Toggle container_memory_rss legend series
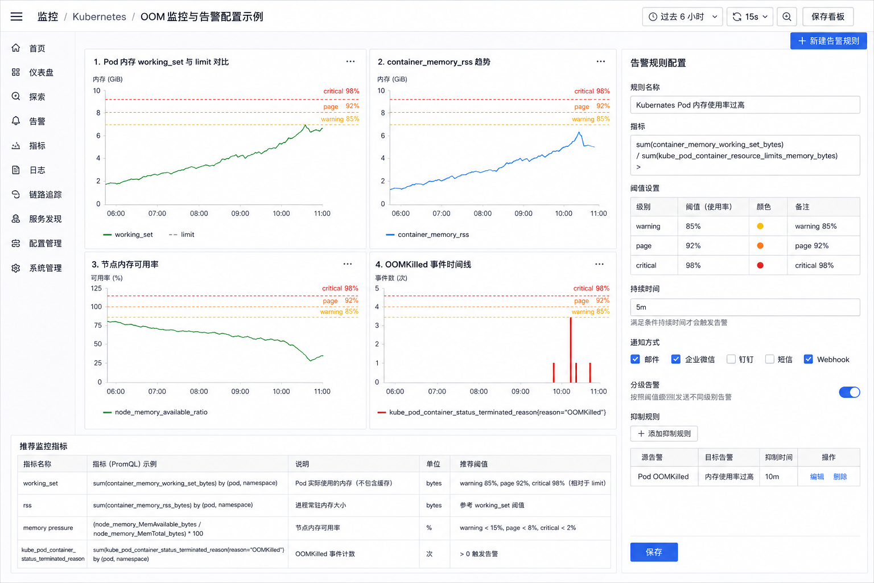The image size is (874, 583). pyautogui.click(x=427, y=235)
